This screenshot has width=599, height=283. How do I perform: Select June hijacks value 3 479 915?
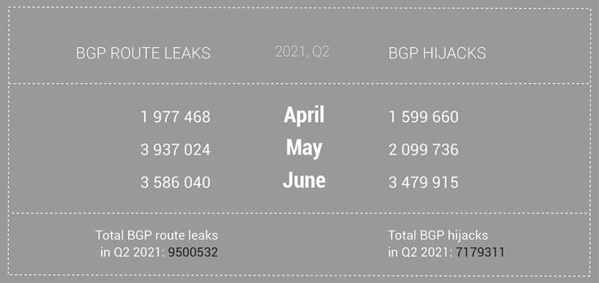[x=424, y=182]
